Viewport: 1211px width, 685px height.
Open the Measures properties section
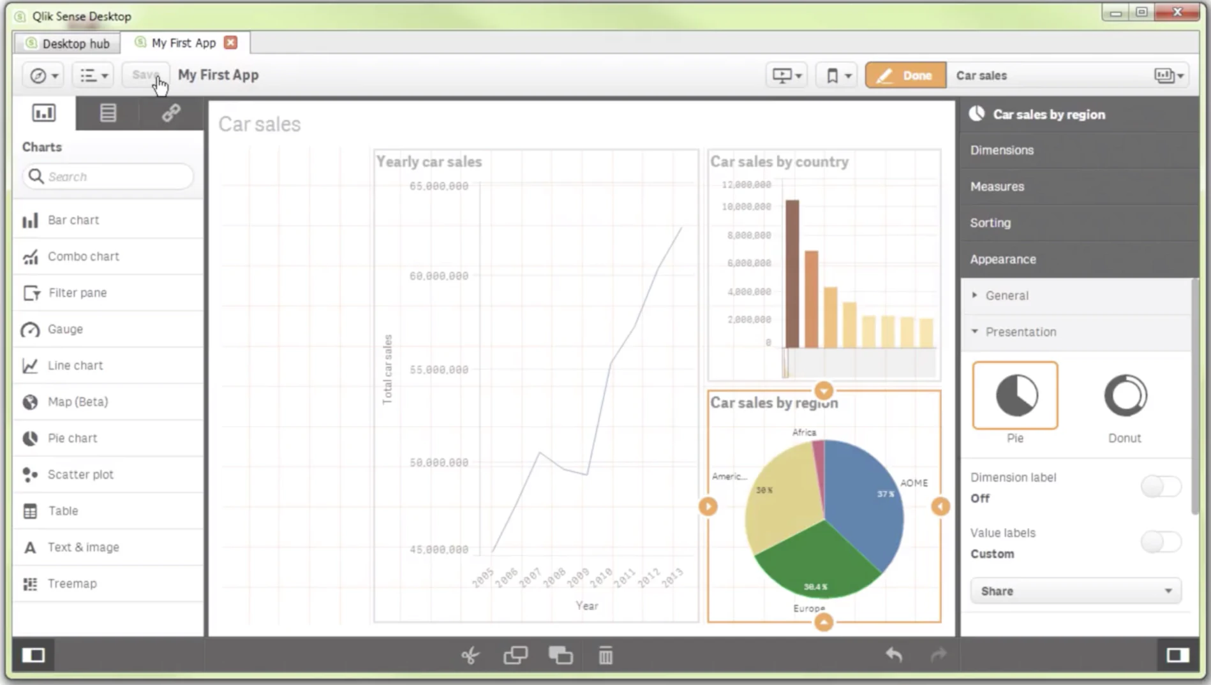997,186
